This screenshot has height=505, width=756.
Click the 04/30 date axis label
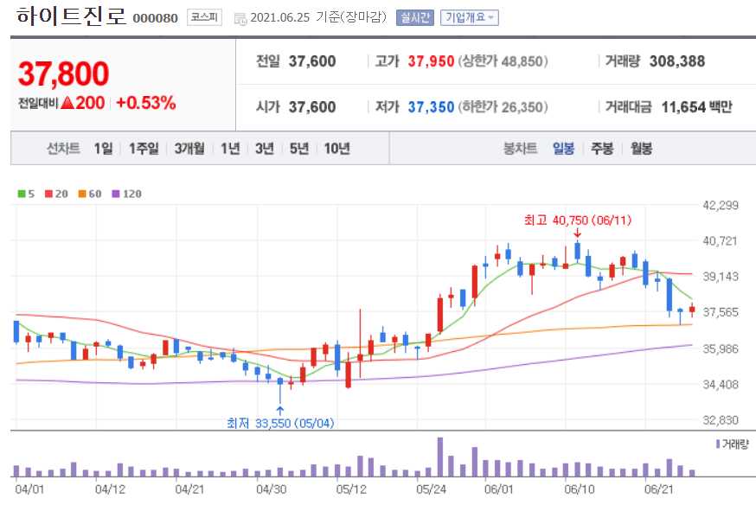[x=271, y=489]
